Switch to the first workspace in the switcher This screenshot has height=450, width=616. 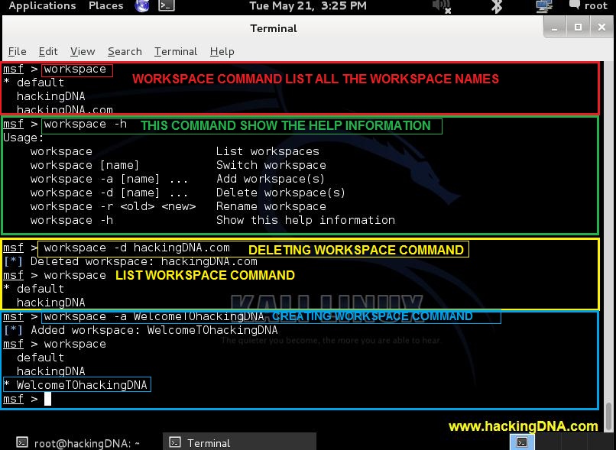[522, 442]
